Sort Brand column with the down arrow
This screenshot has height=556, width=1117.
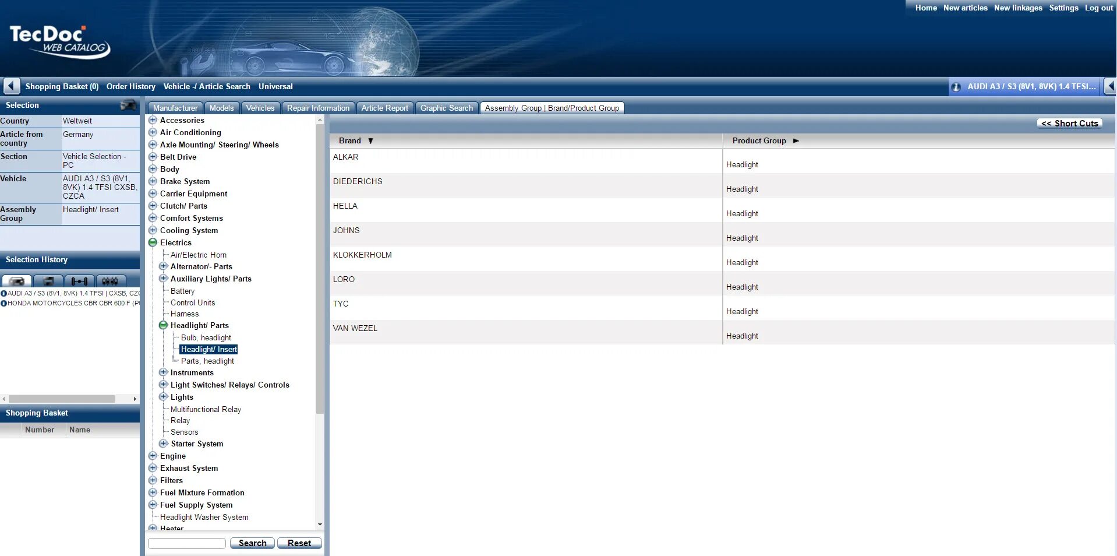[x=370, y=141]
